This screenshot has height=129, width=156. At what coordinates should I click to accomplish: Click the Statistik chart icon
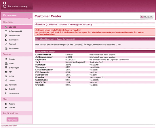pos(6,89)
